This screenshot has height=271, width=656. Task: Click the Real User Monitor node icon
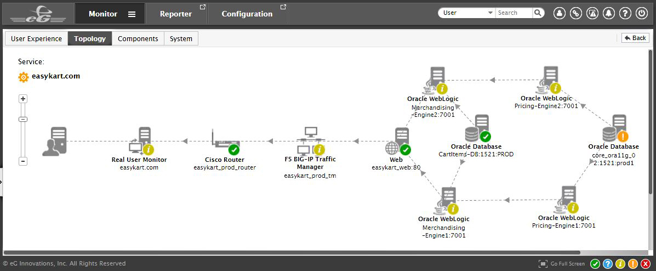tap(140, 142)
